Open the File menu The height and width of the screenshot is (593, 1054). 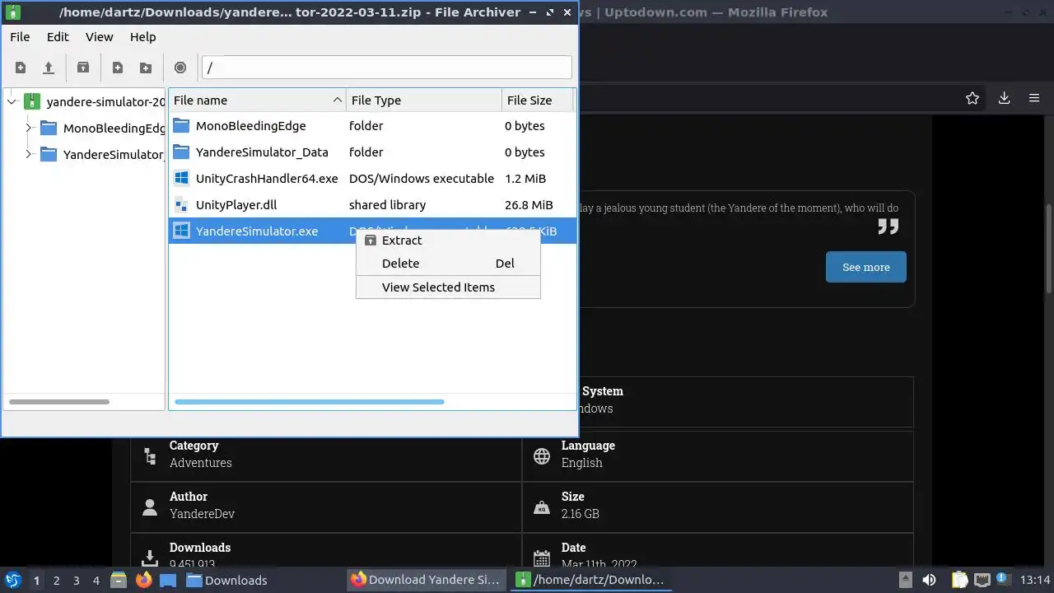(x=20, y=37)
